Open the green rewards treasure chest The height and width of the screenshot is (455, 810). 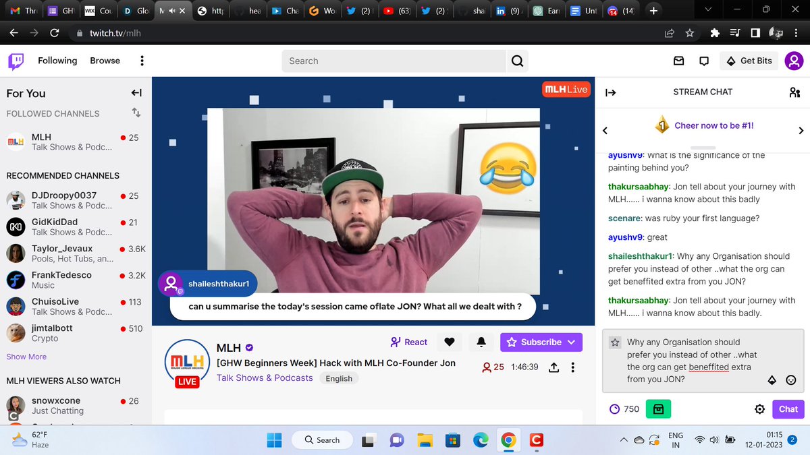pos(657,408)
